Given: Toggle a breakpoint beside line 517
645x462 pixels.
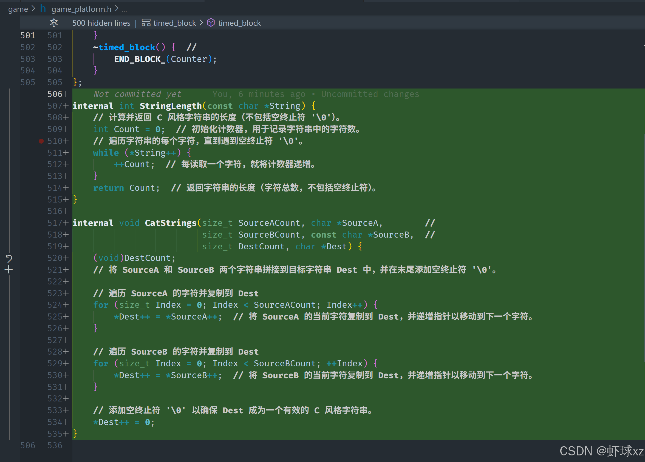Looking at the screenshot, I should (41, 223).
